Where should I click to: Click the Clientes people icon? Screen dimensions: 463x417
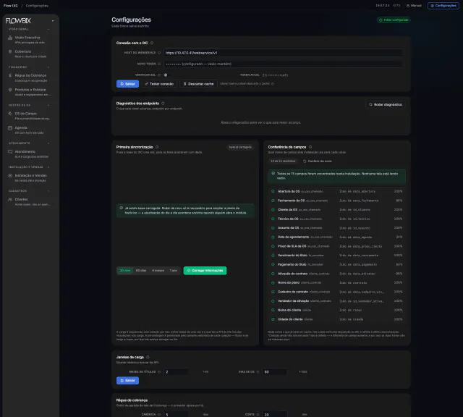[x=10, y=200]
